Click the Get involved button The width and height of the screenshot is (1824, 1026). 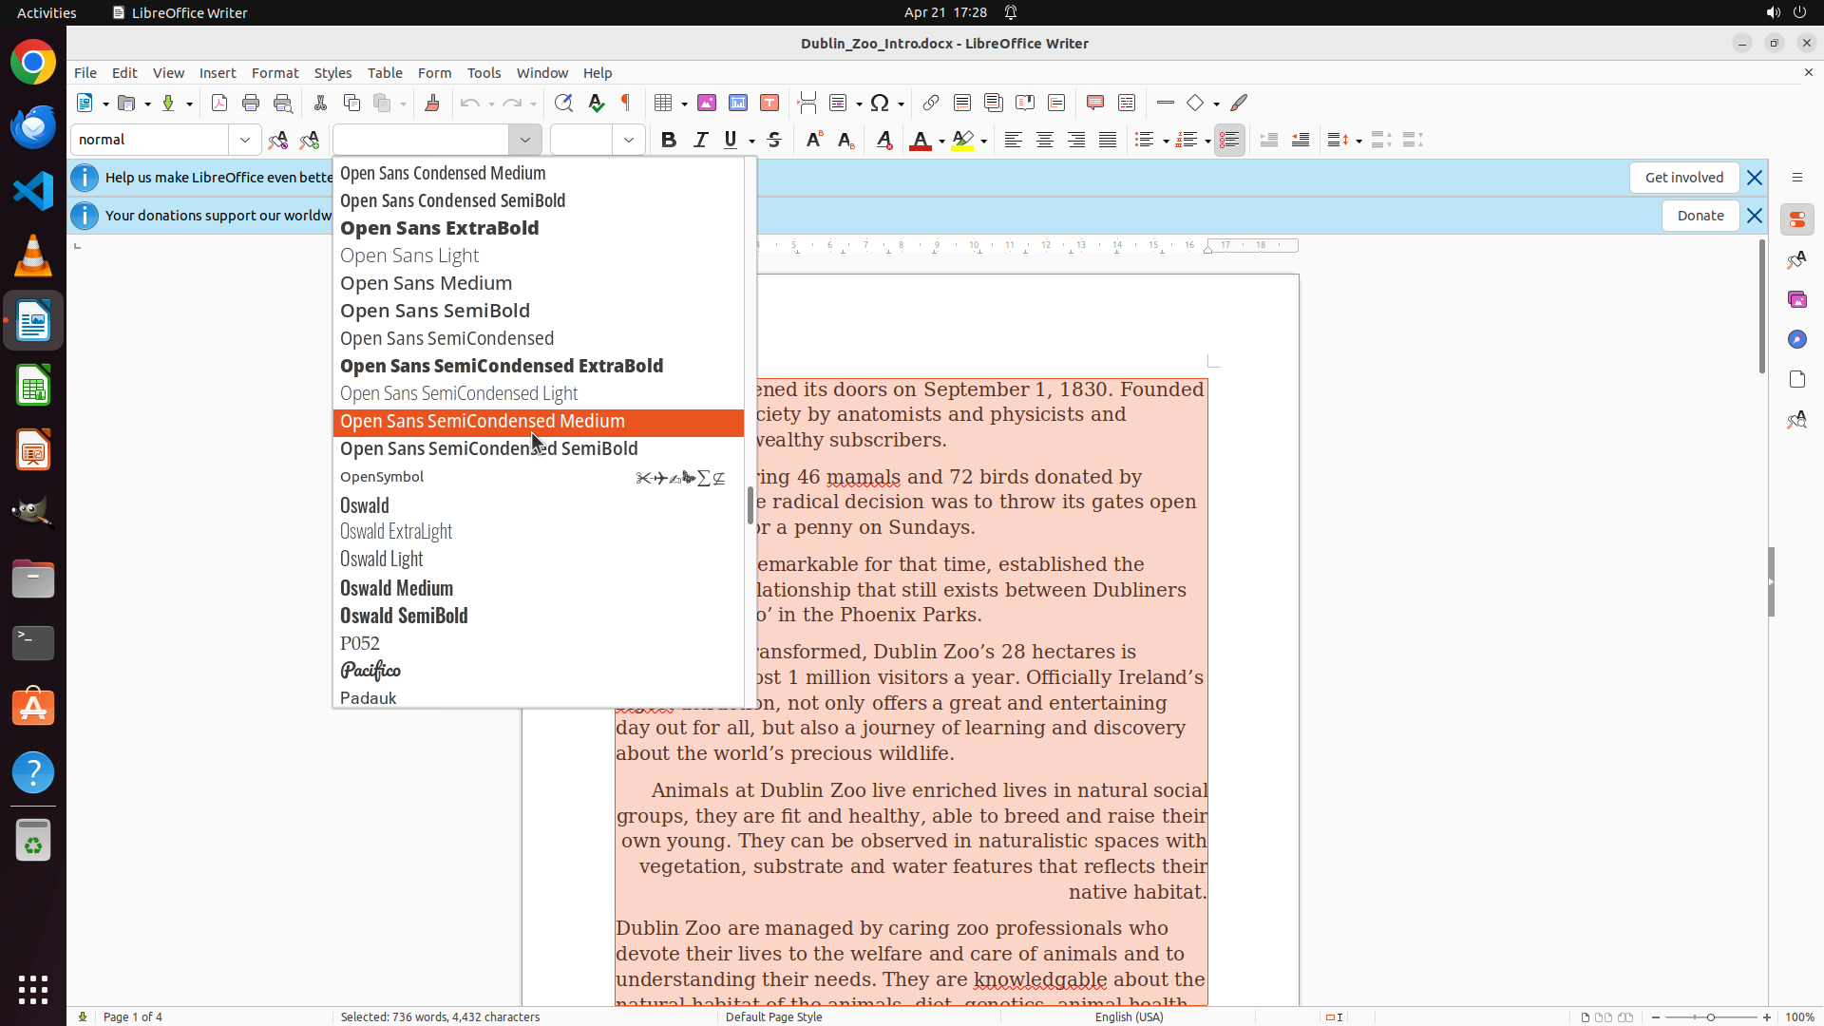[x=1683, y=178]
